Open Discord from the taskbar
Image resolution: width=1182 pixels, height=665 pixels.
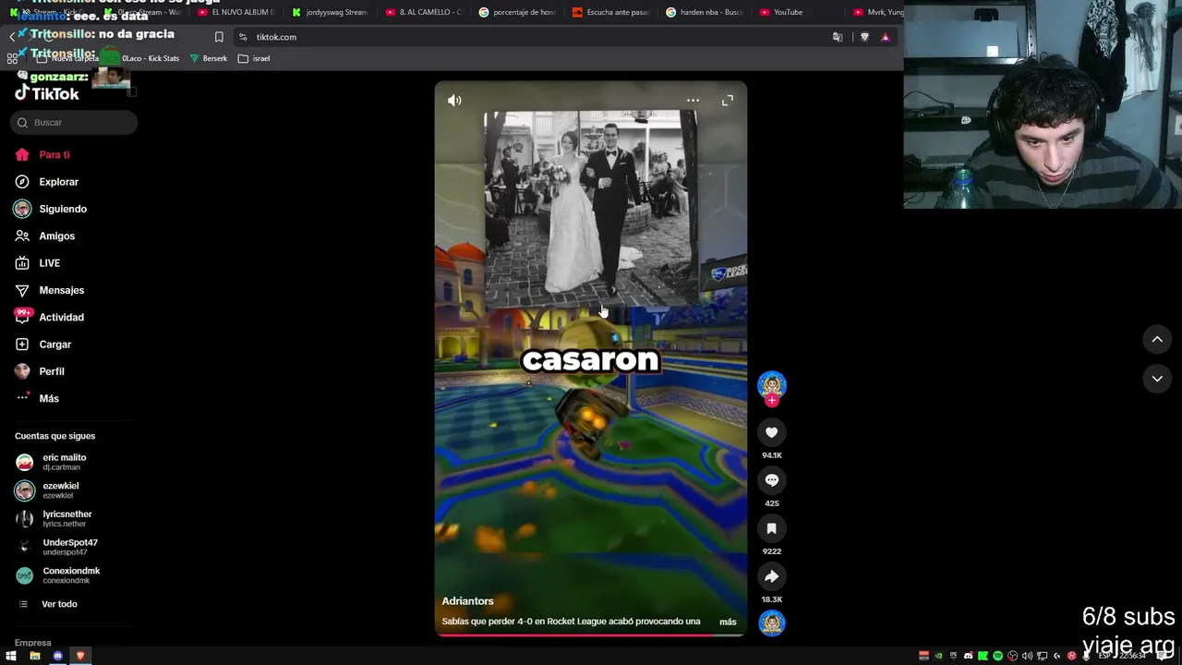tap(58, 656)
